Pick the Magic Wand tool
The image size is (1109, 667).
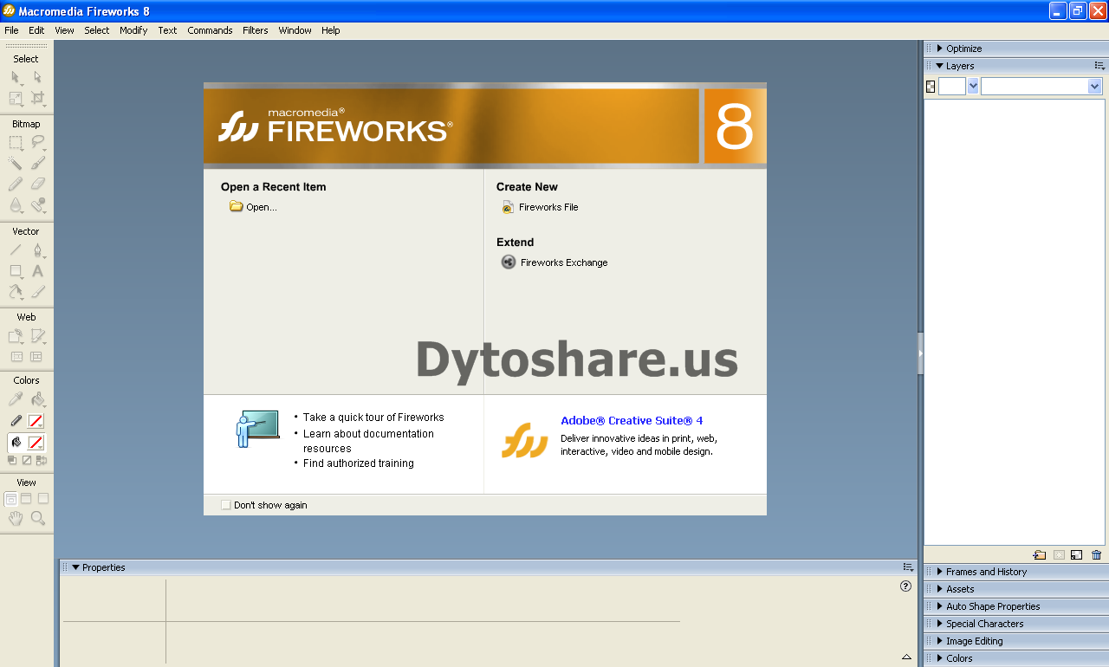[14, 163]
